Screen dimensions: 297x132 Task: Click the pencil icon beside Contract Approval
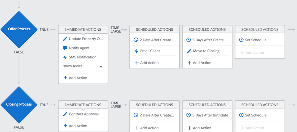tap(65, 114)
